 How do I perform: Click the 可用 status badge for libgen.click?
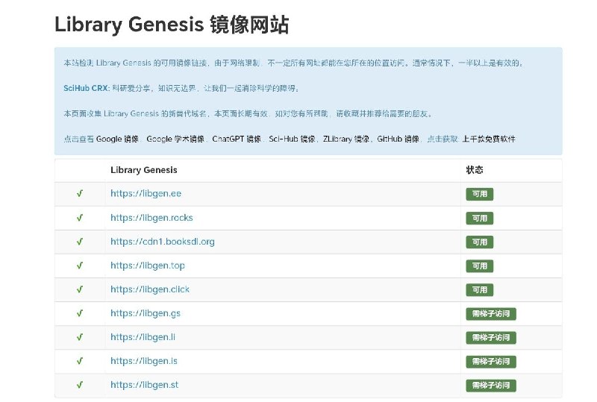click(x=480, y=290)
